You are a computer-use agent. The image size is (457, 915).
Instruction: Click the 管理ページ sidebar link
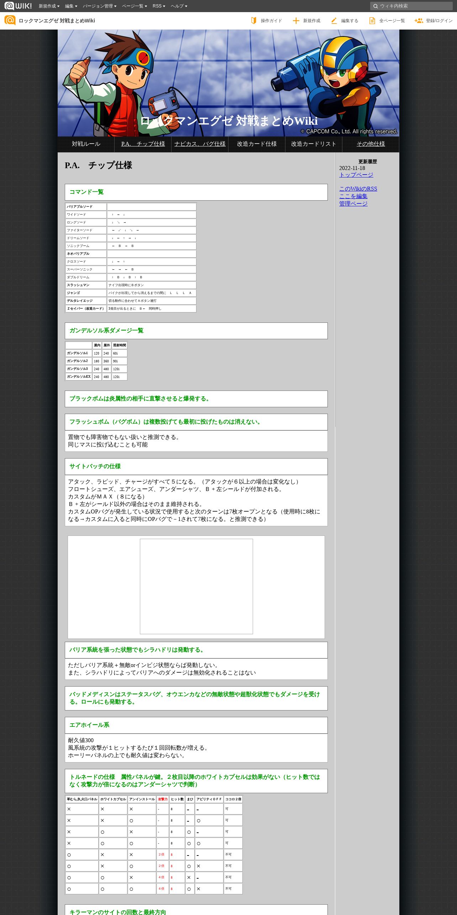point(353,203)
